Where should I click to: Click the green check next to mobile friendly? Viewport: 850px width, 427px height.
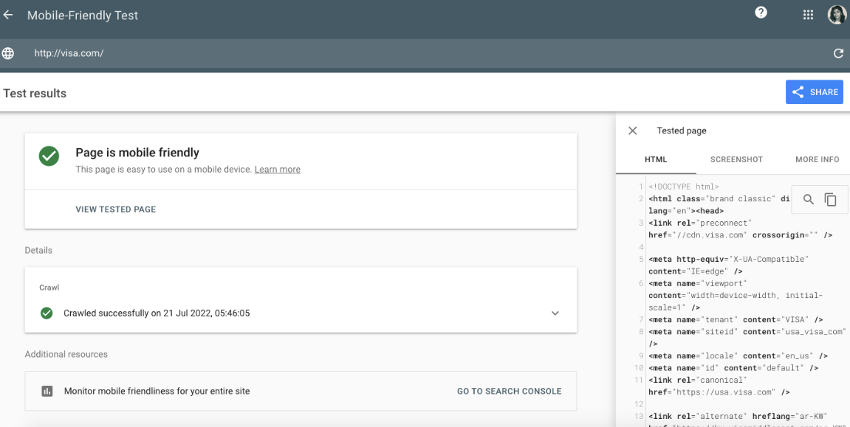point(49,156)
